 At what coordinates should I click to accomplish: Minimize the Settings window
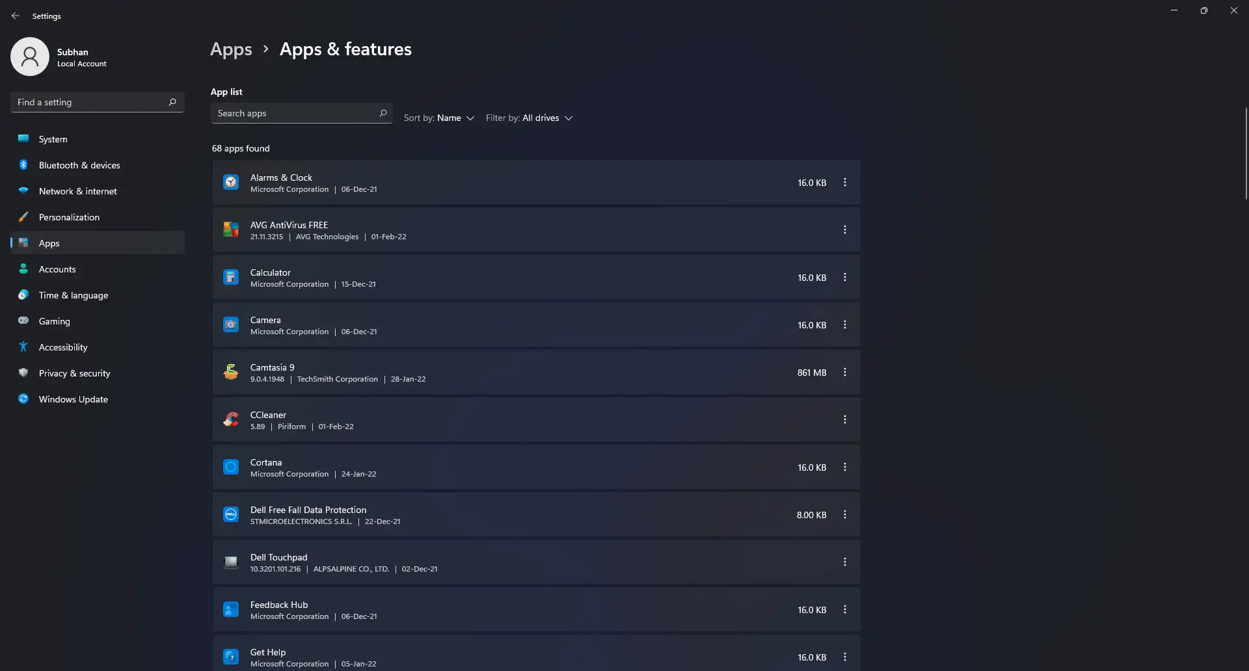coord(1174,10)
